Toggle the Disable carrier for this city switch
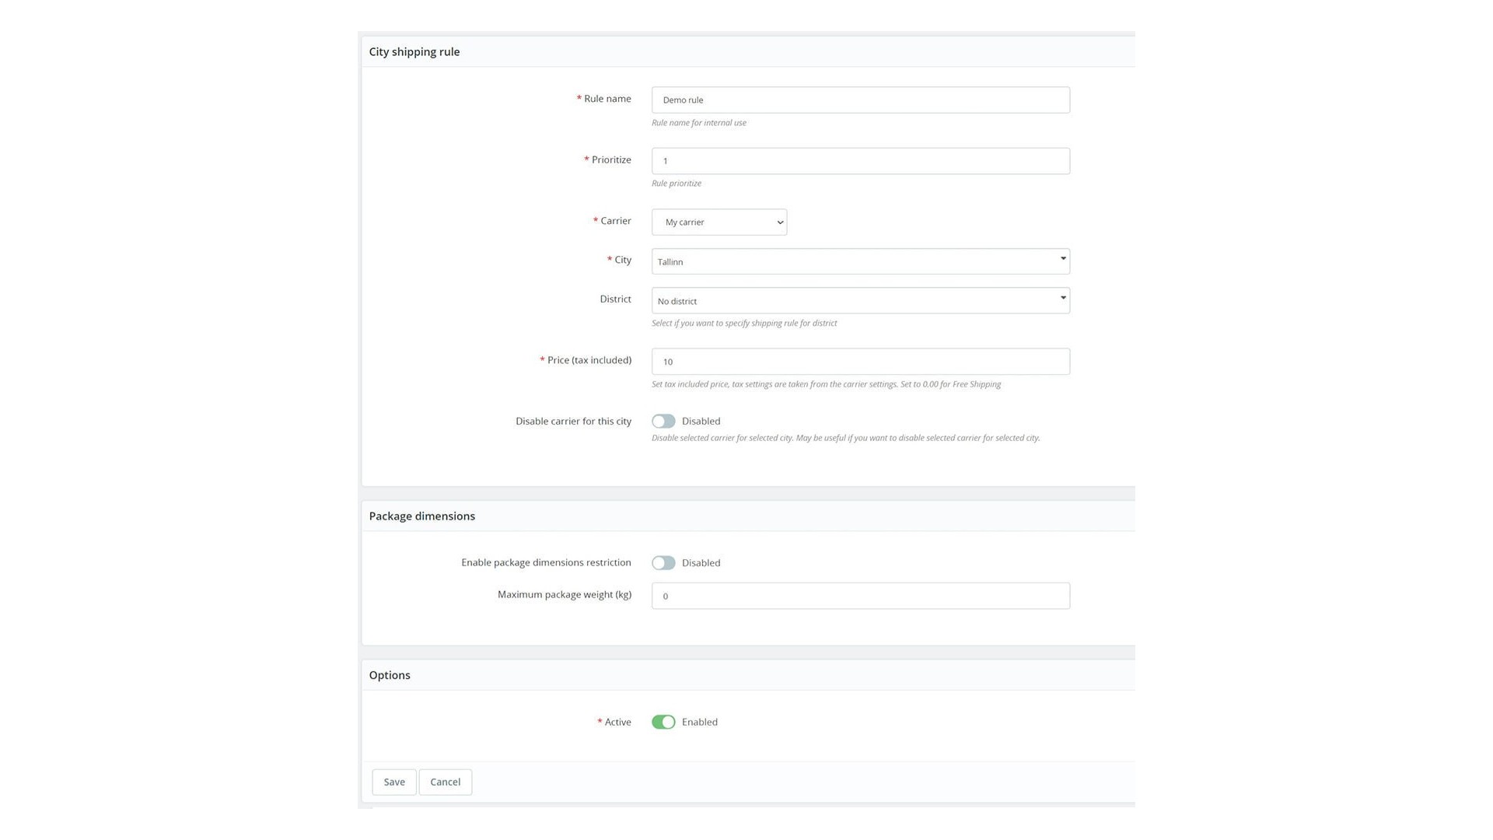 [663, 422]
